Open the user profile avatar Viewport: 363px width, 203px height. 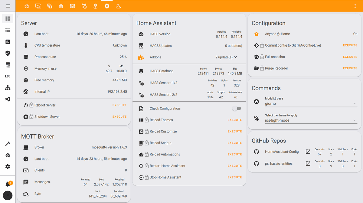tap(8, 196)
